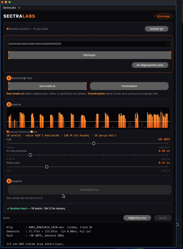Click the step 1 numbered badge

pos(9,78)
